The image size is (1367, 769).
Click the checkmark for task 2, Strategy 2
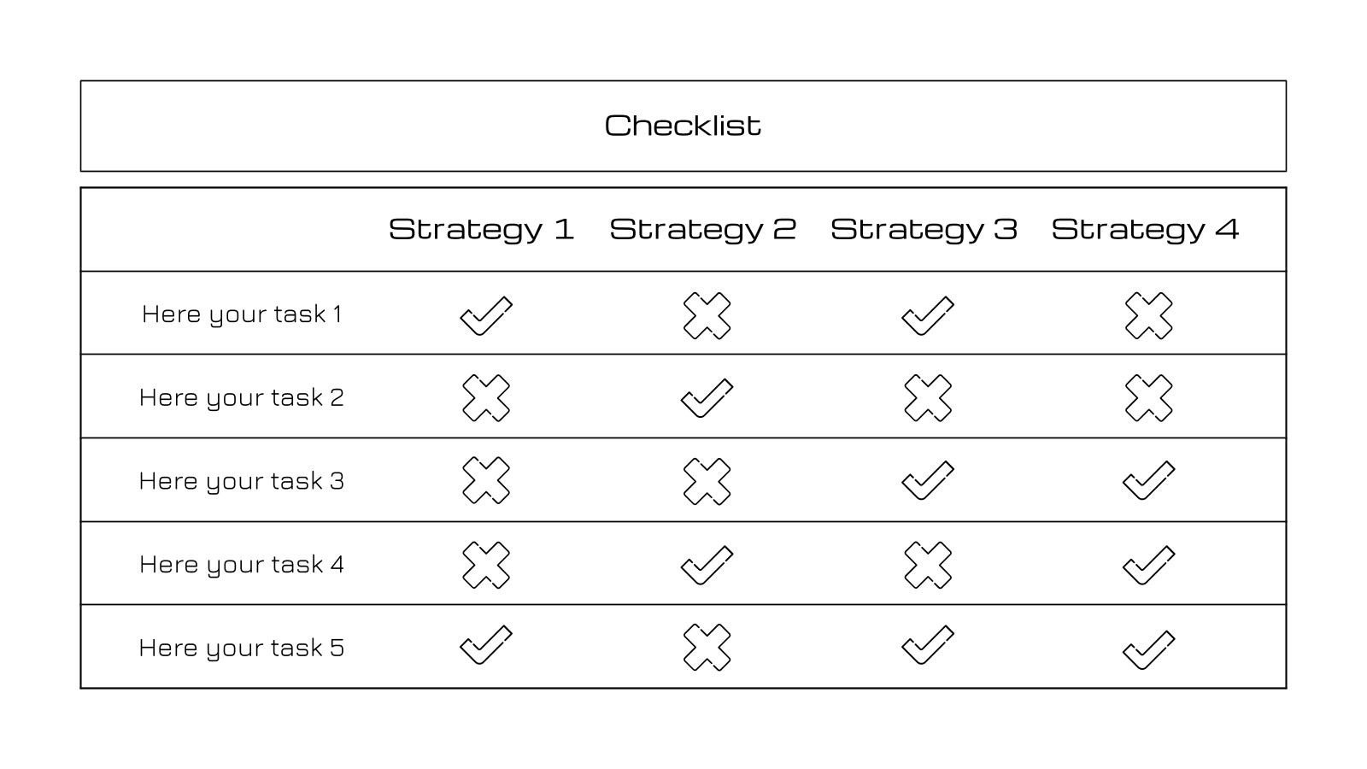coord(707,398)
